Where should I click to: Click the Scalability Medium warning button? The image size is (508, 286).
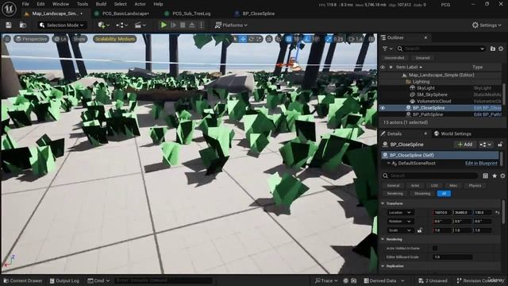click(114, 39)
